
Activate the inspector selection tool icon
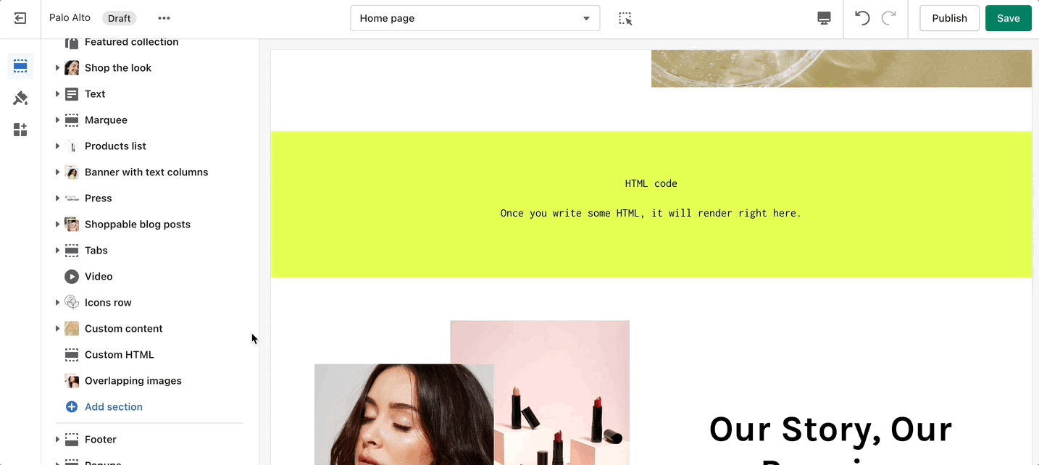click(625, 18)
